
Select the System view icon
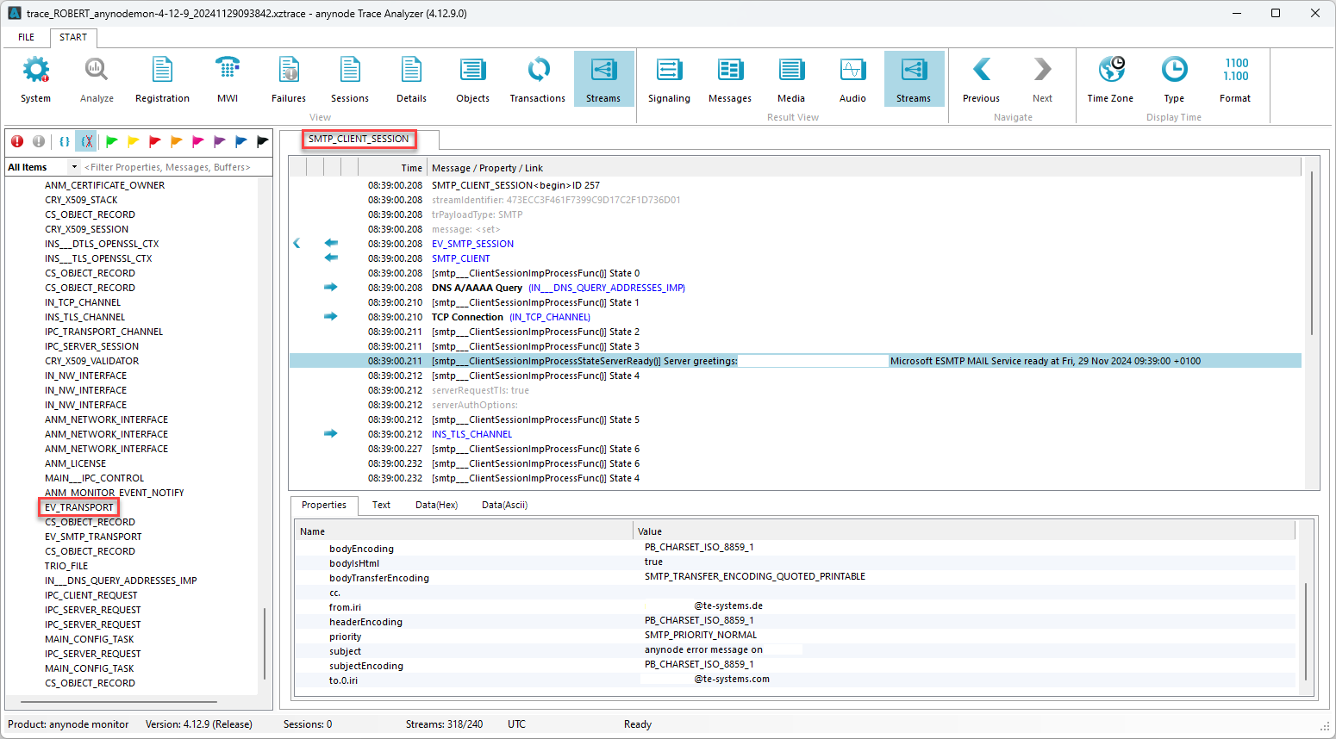35,78
